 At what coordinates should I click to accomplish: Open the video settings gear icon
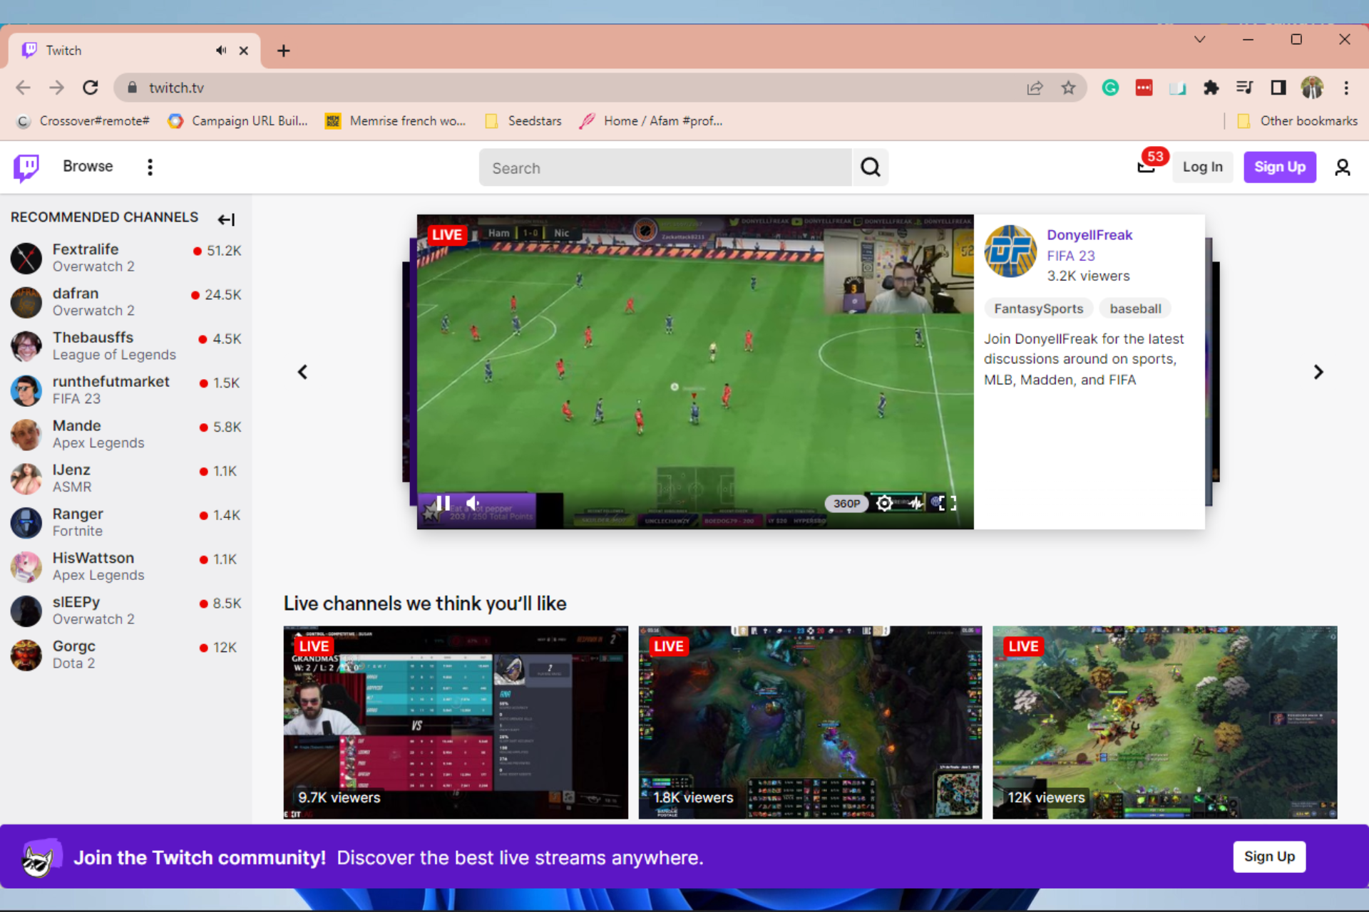click(884, 503)
